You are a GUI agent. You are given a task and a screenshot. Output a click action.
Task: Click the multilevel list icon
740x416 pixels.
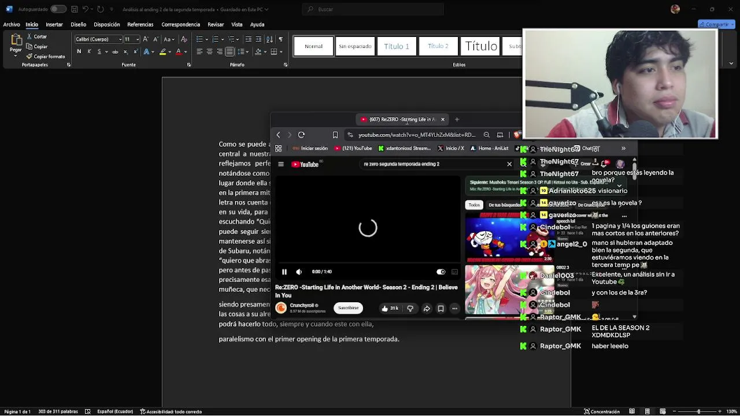coord(231,39)
